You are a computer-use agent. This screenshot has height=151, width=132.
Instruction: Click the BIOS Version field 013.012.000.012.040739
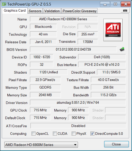click(73, 49)
